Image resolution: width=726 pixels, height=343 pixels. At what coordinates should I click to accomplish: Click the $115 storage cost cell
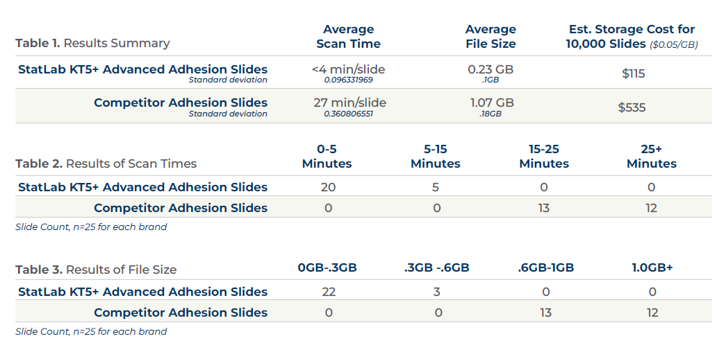click(633, 73)
